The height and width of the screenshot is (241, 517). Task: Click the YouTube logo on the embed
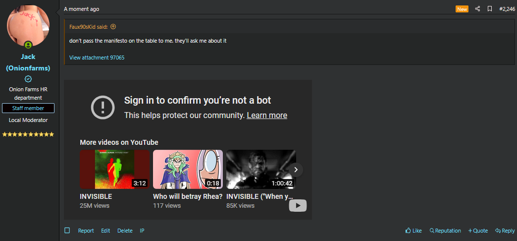[x=298, y=205]
